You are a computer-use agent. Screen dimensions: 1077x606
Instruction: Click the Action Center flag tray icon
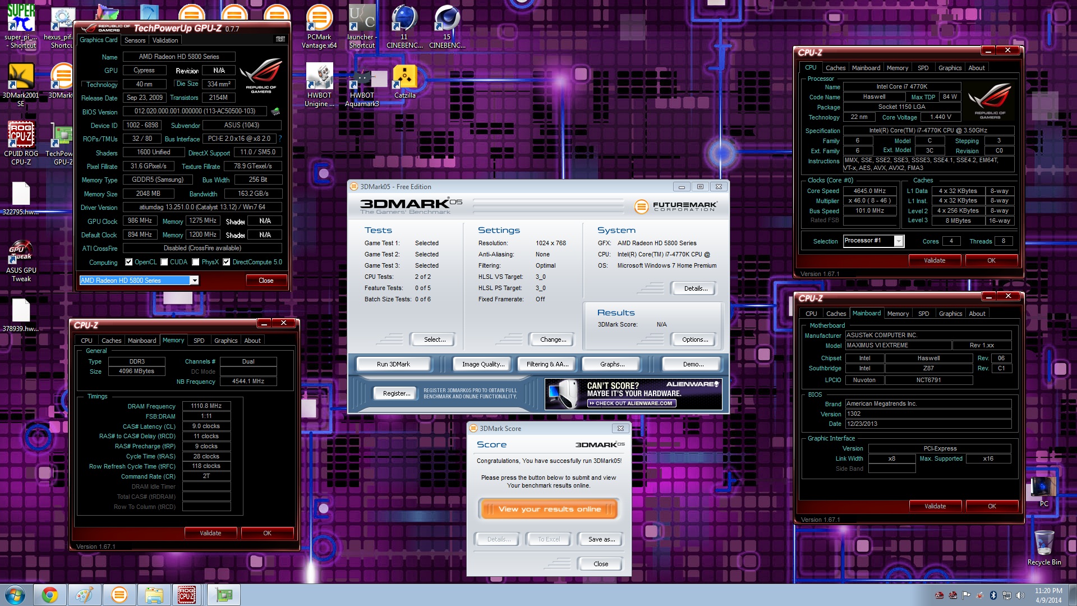coord(966,595)
